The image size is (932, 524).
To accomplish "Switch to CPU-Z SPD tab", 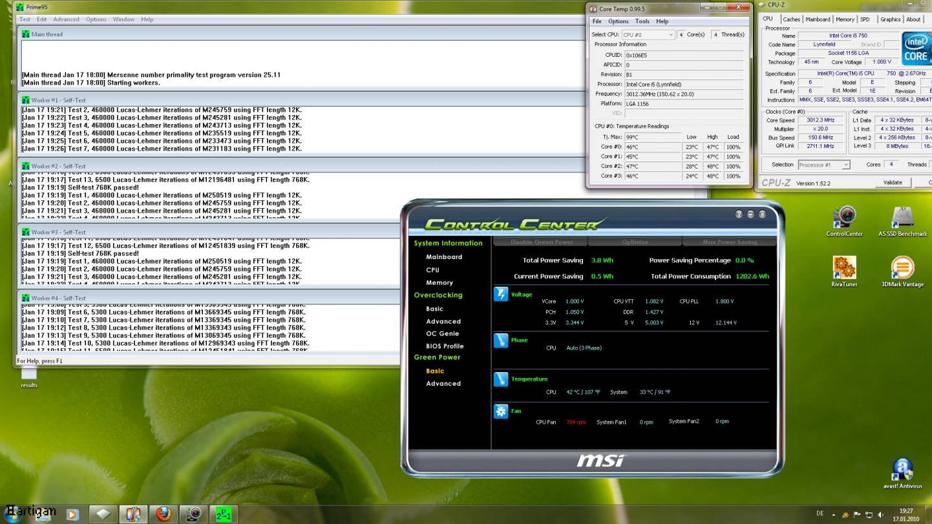I will point(865,19).
